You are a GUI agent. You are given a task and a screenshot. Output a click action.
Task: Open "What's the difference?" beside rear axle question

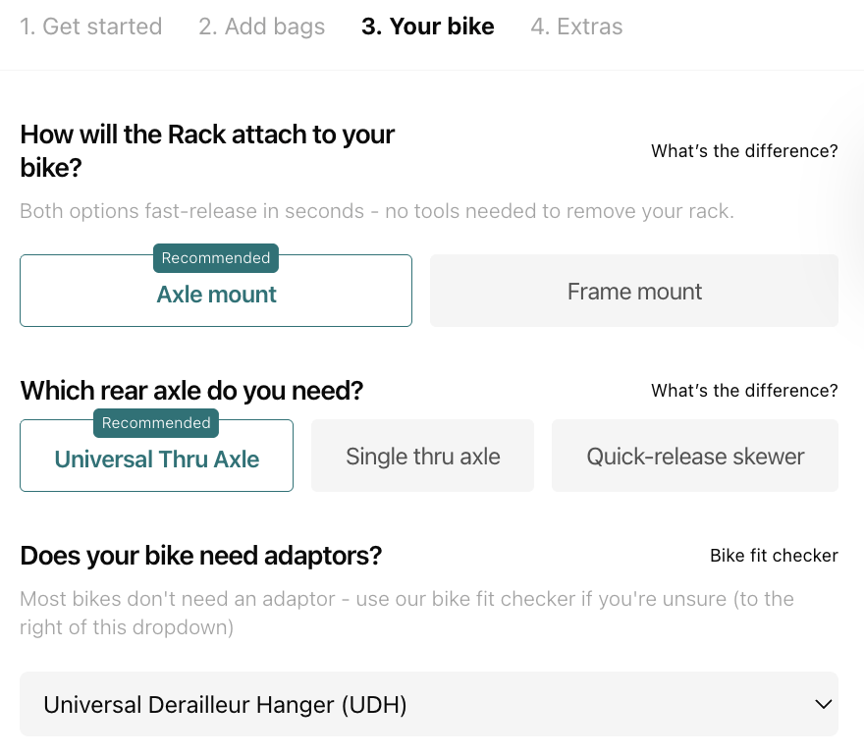744,391
